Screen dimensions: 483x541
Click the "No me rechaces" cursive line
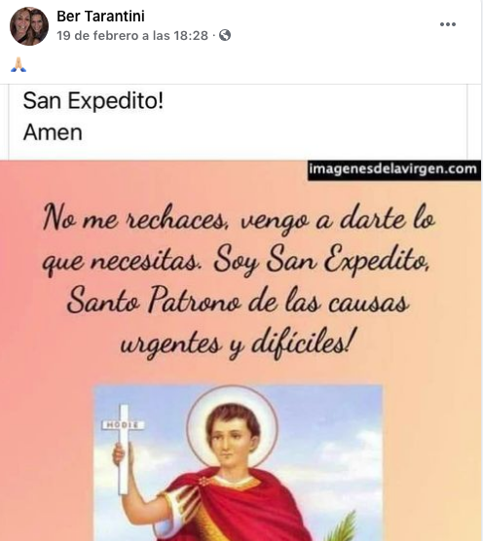pyautogui.click(x=239, y=218)
